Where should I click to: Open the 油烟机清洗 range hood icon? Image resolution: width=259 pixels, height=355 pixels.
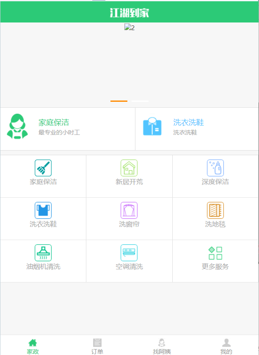click(x=43, y=253)
